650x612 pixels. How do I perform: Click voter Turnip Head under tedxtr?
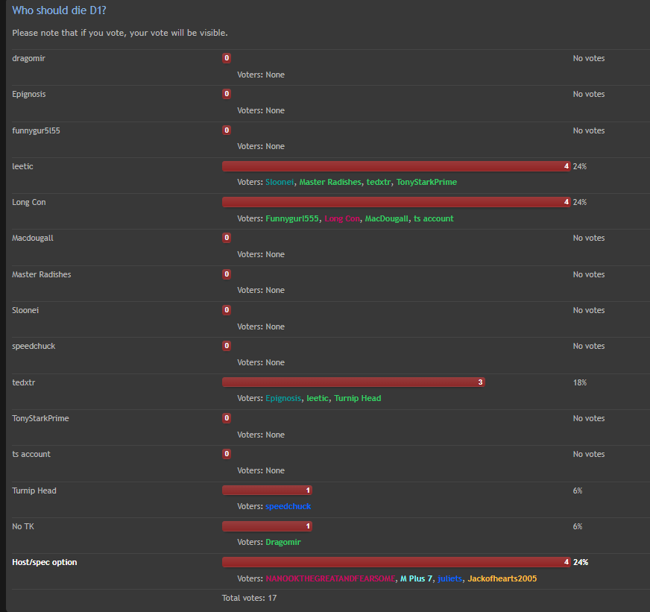click(357, 398)
